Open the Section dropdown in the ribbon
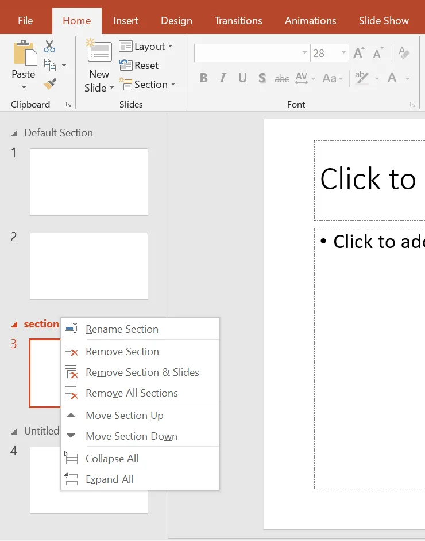The image size is (425, 541). (x=147, y=84)
